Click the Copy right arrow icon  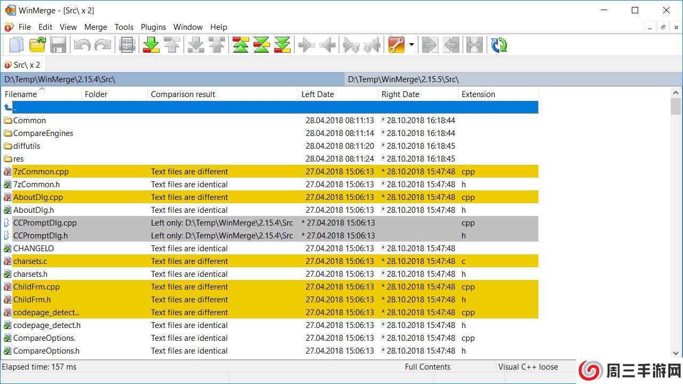306,45
